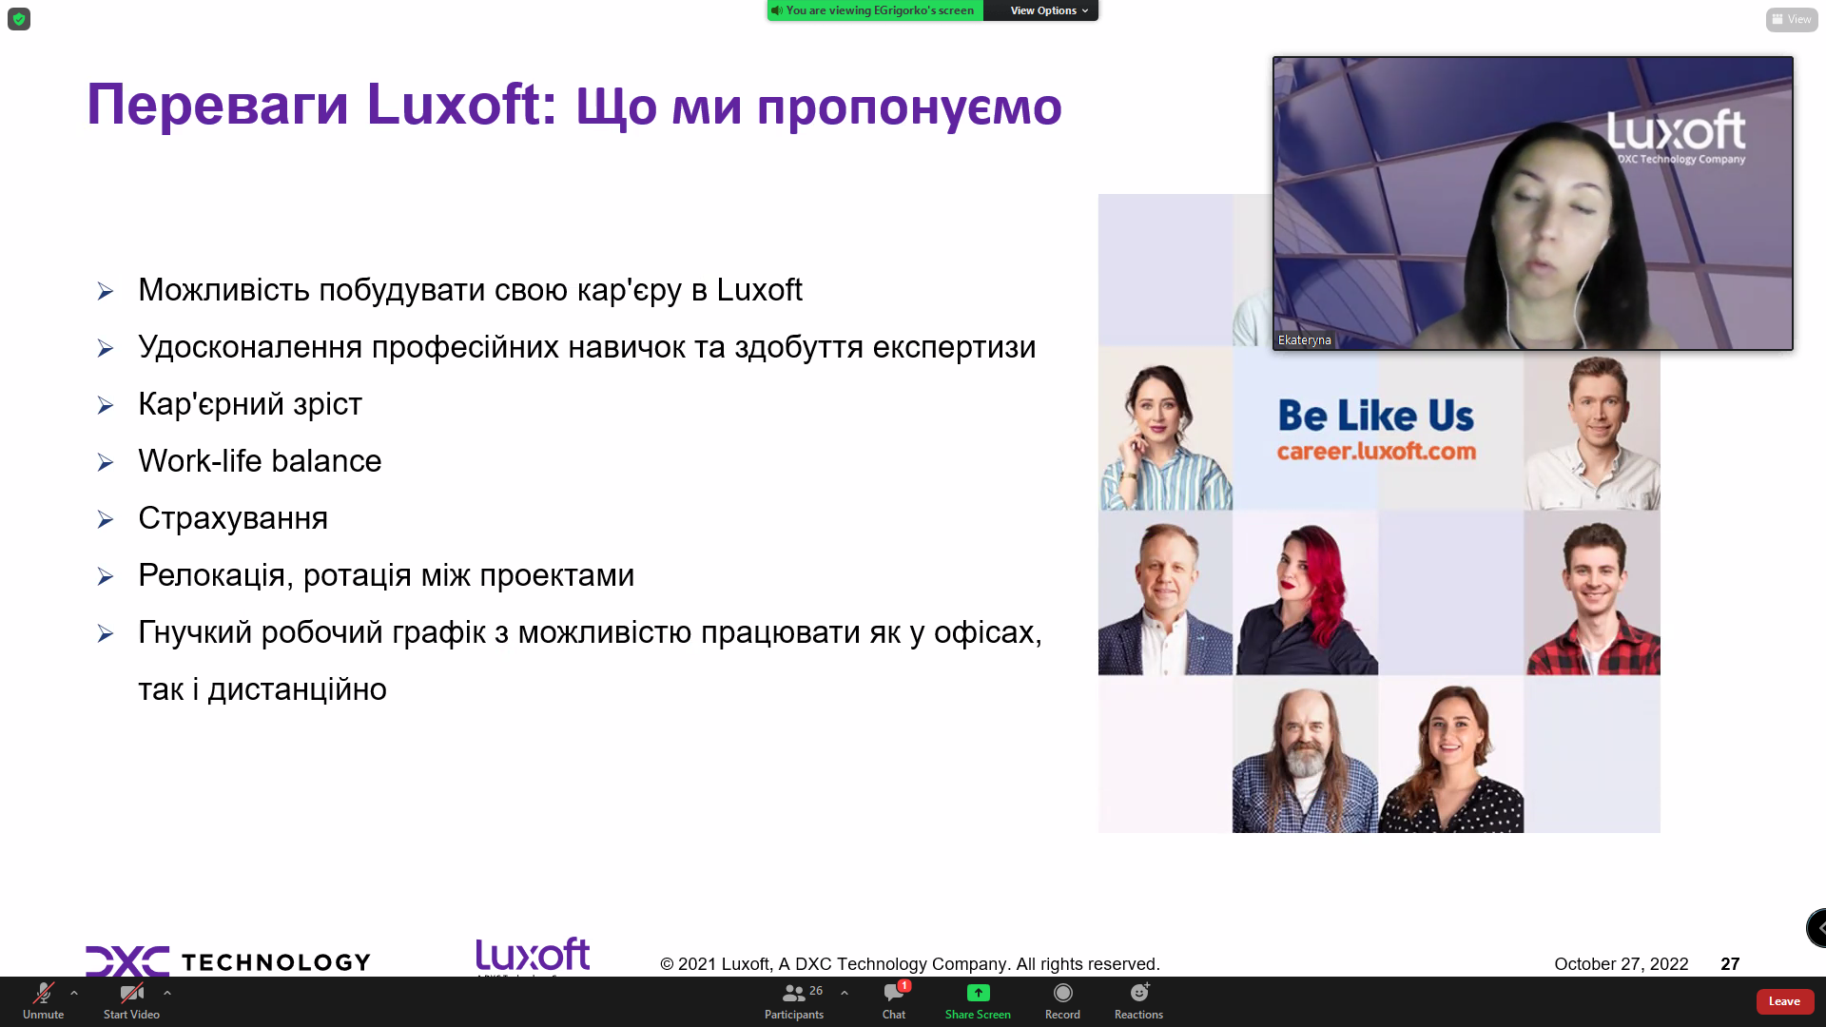Click 'Можливість побудувати свою кар'єру в Luxoft' line
This screenshot has width=1826, height=1027.
click(470, 290)
